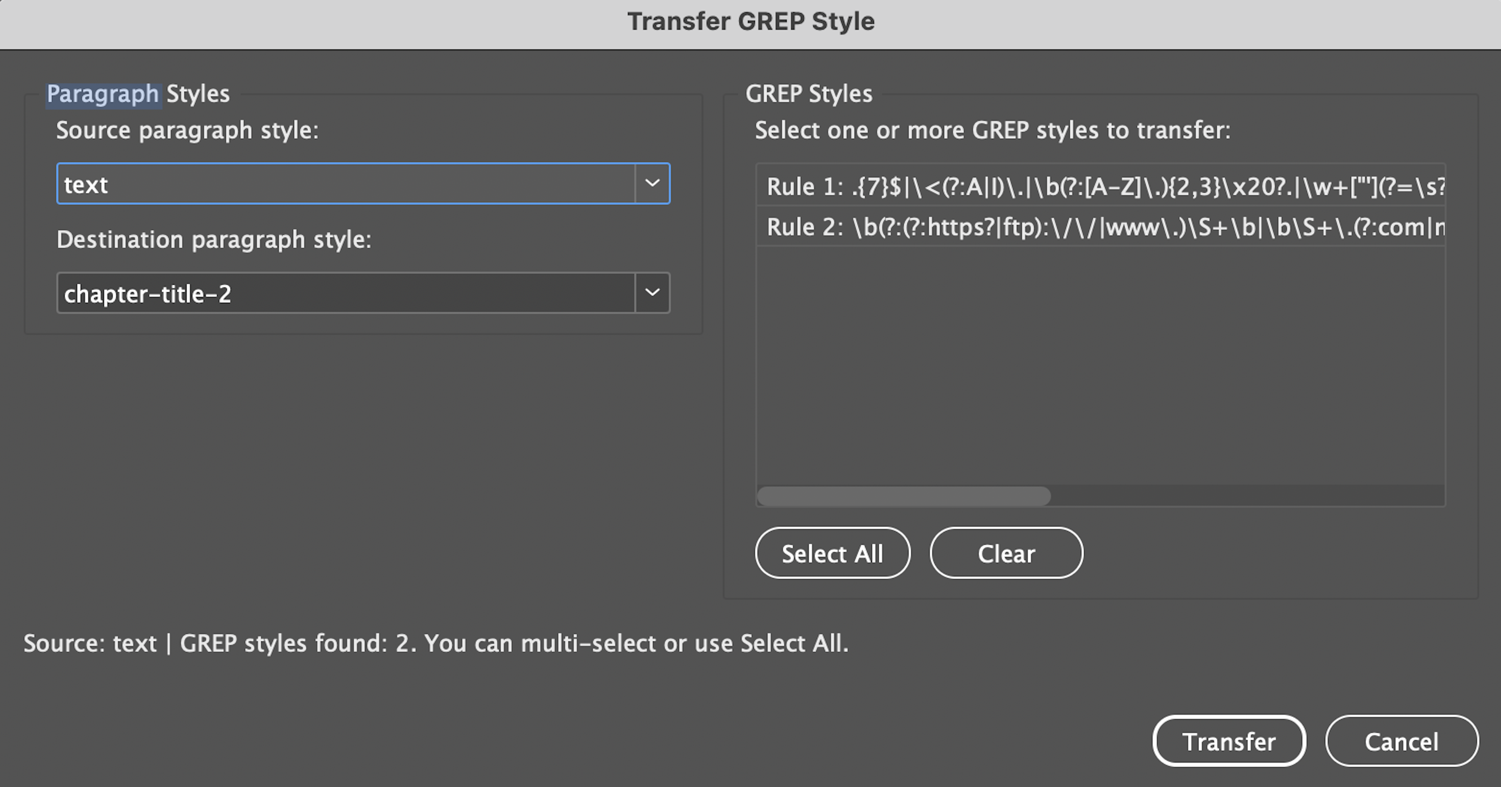Open the Destination paragraph style dropdown arrow

point(652,293)
